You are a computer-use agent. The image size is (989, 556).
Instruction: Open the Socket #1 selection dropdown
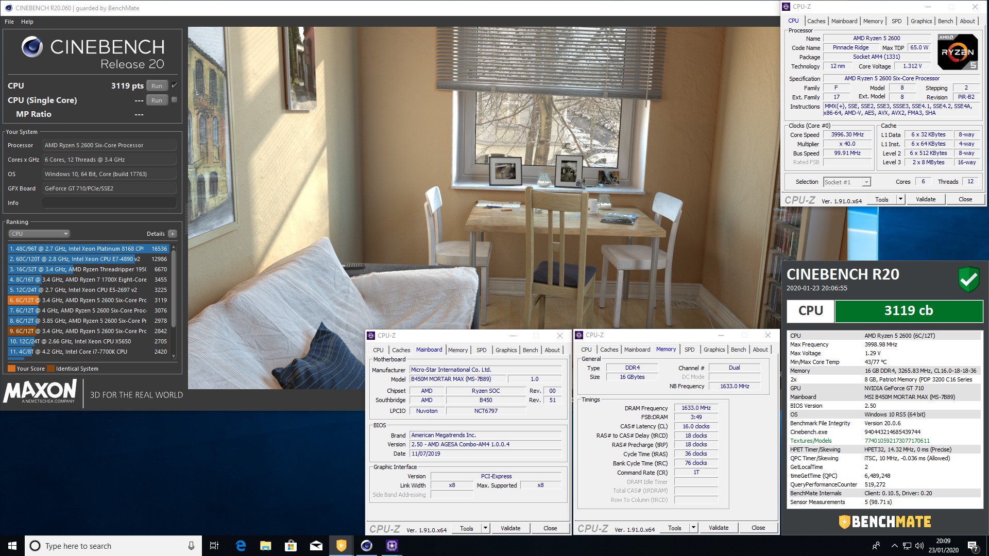pos(847,182)
